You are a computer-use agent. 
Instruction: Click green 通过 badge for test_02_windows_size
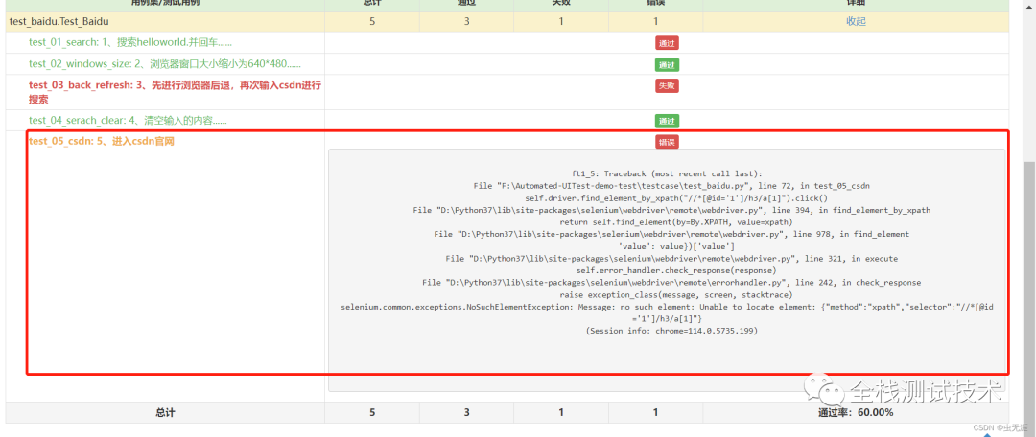(668, 65)
